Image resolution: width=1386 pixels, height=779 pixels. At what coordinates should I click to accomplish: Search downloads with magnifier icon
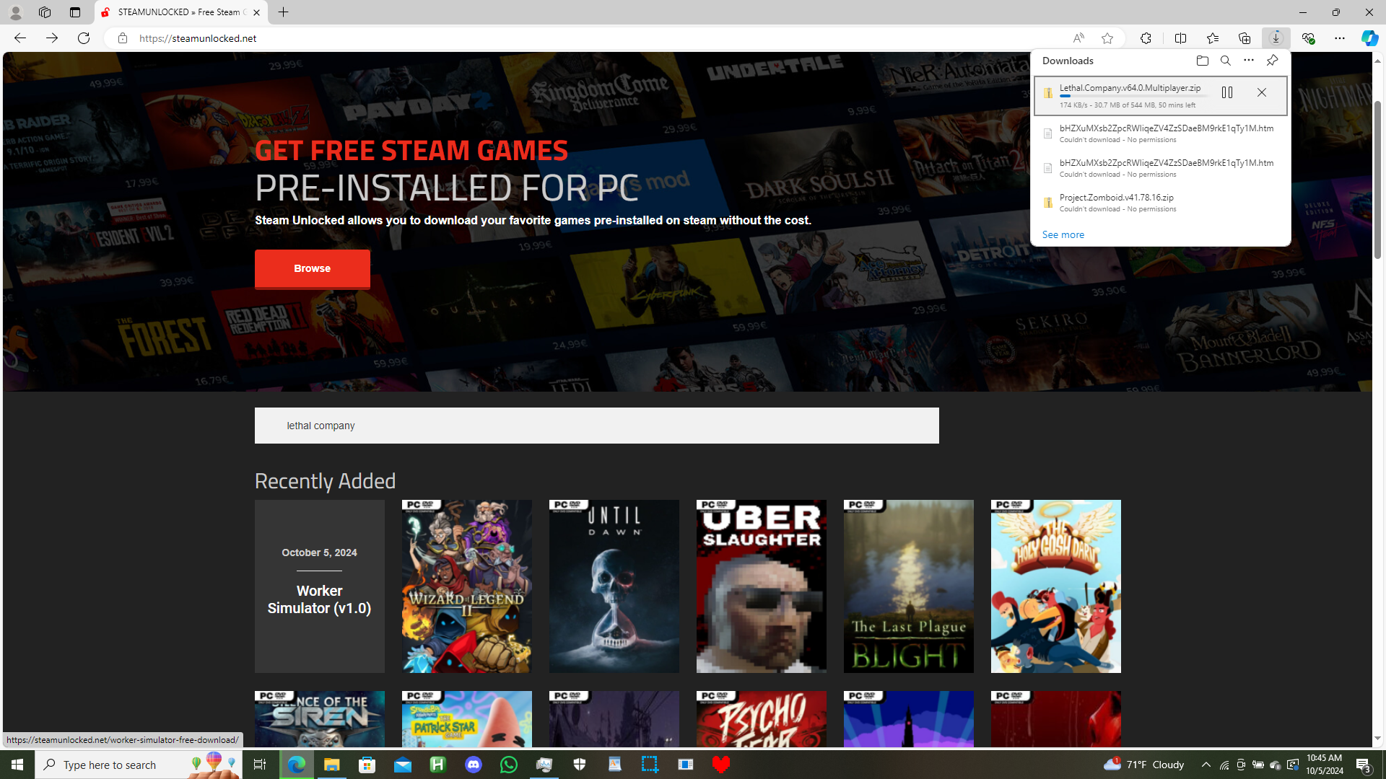click(x=1225, y=61)
